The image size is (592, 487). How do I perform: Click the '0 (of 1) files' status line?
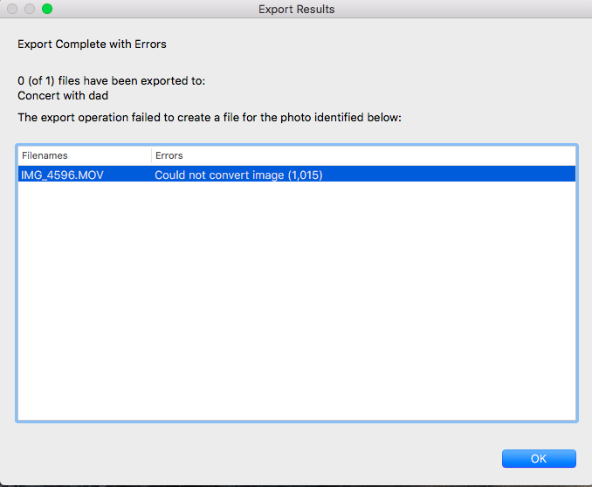pos(111,81)
